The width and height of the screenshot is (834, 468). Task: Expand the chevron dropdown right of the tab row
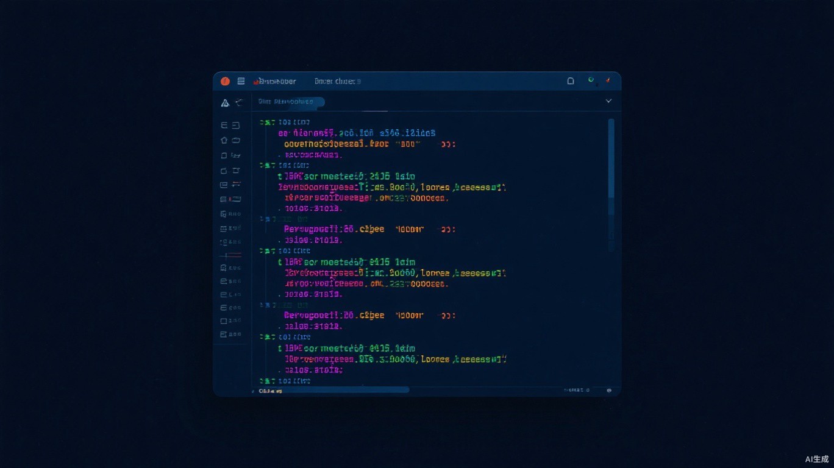(x=608, y=101)
